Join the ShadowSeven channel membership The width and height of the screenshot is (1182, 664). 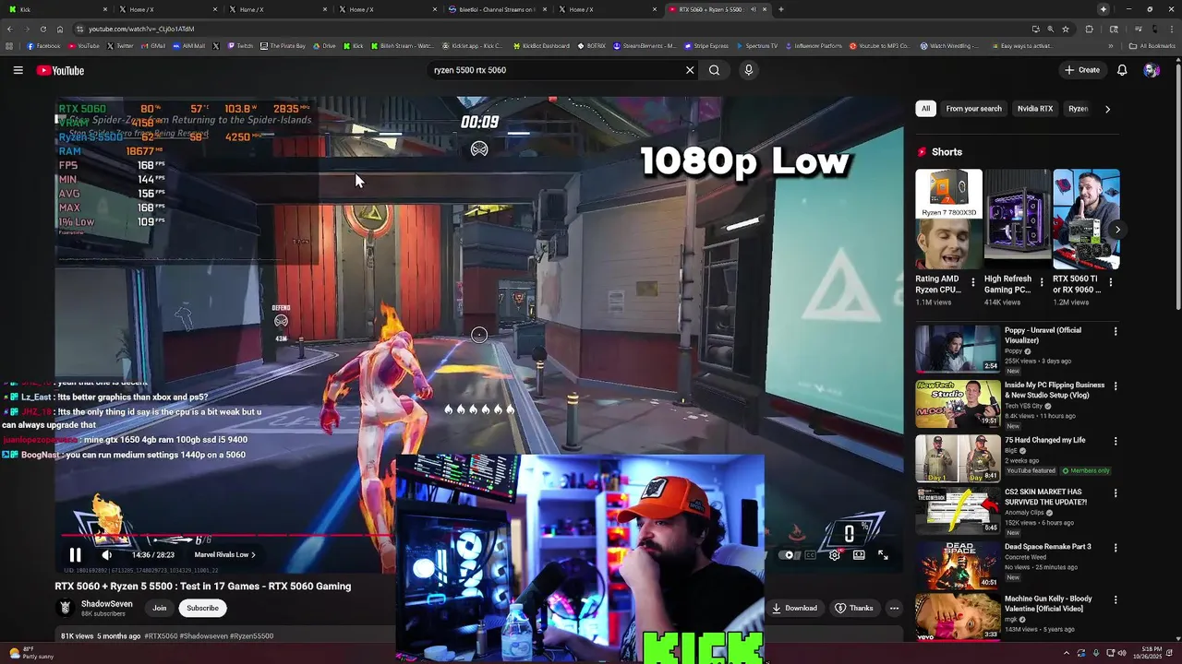160,608
